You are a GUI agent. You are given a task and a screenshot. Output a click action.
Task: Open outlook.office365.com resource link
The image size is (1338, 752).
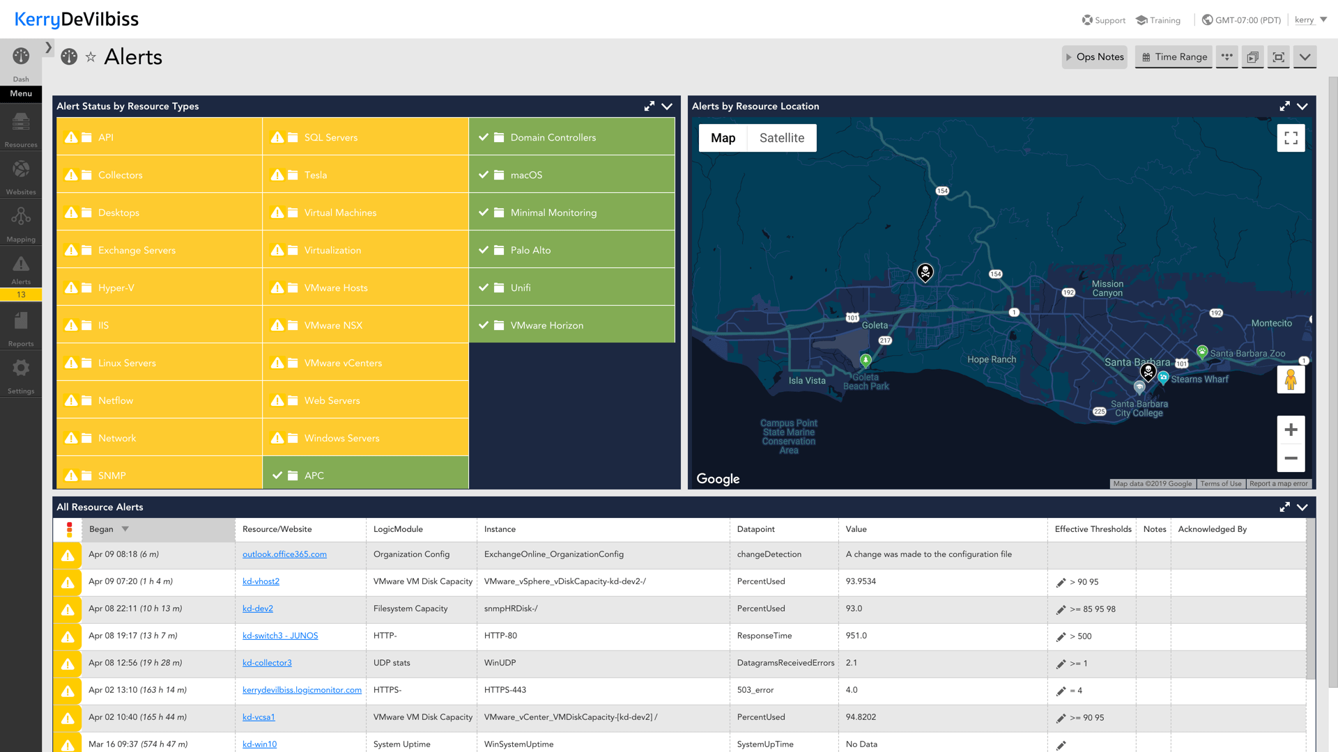tap(284, 554)
